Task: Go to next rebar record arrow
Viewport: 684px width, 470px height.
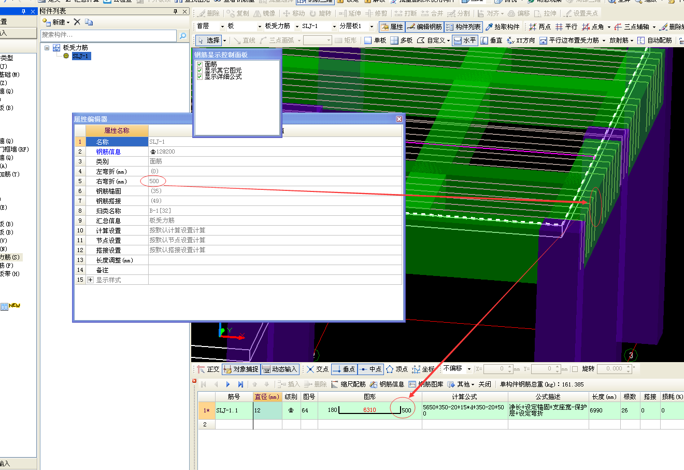Action: 228,384
